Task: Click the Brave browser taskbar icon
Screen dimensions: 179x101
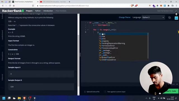Action: 24,98
